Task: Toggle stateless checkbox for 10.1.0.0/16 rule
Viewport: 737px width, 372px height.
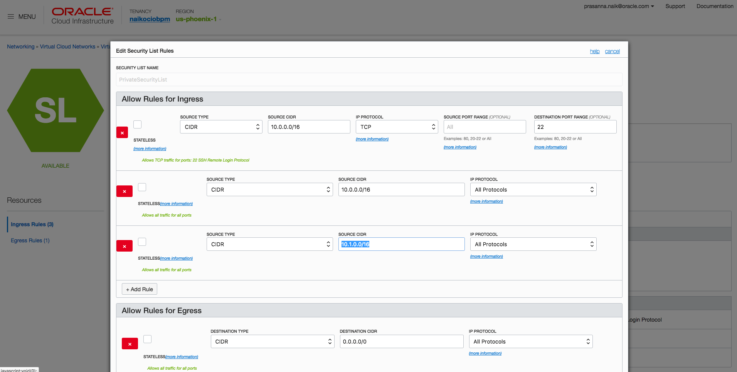Action: tap(142, 242)
